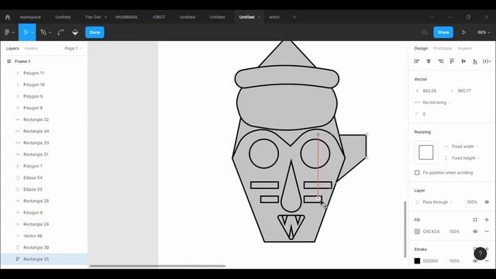496x279 pixels.
Task: Click the Rectangle 35 layer icon
Action: (18, 259)
